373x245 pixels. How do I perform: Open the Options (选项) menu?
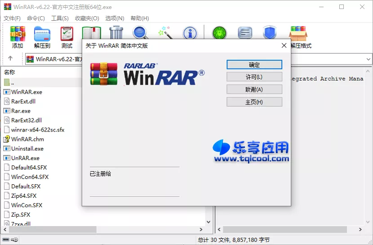(115, 18)
